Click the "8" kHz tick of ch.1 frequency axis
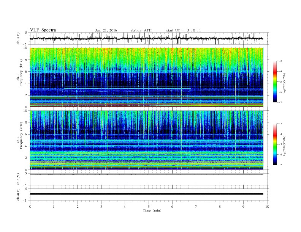The width and height of the screenshot is (301, 232). coord(27,60)
